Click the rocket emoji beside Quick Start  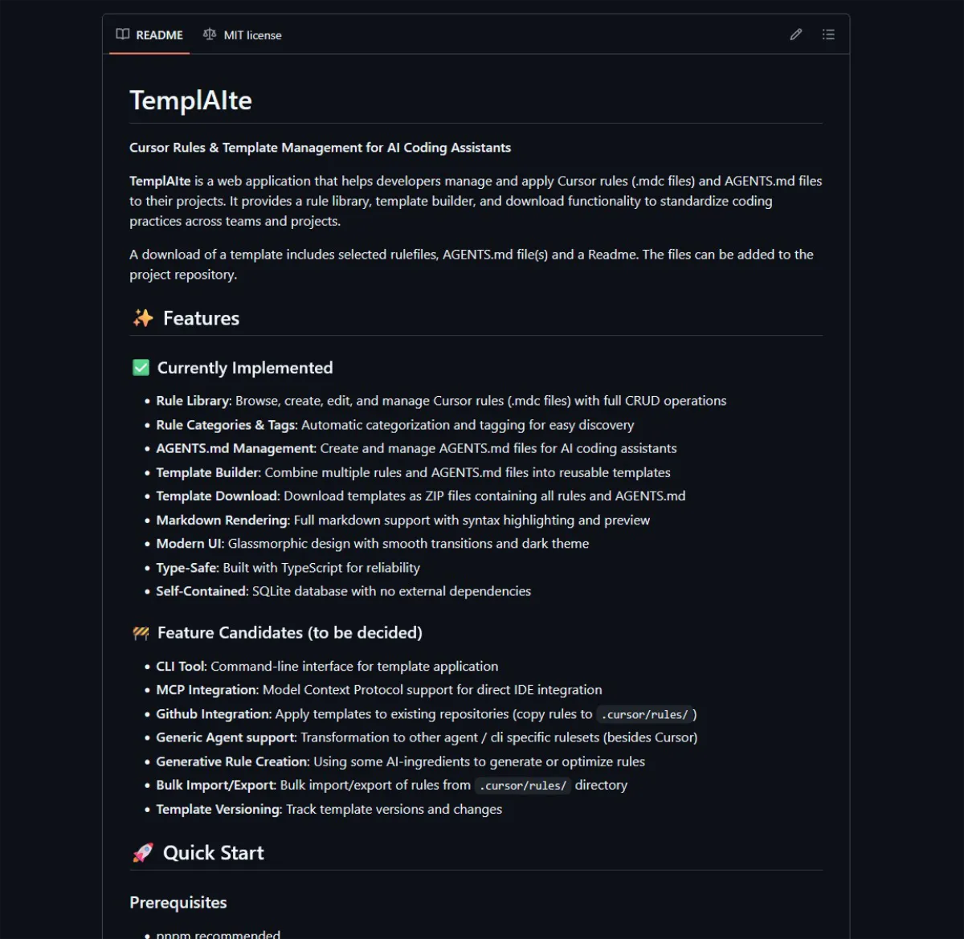pyautogui.click(x=141, y=852)
